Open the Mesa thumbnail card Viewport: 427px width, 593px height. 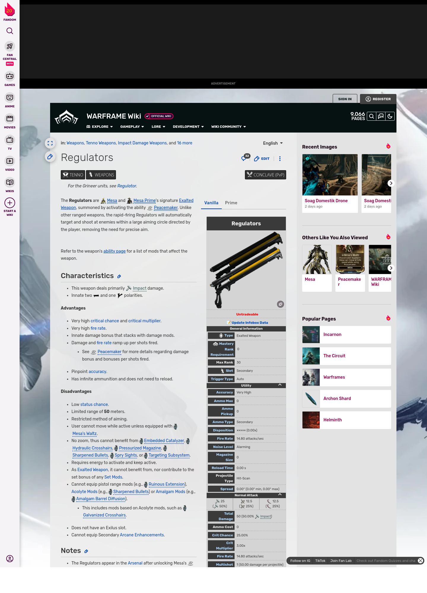click(317, 268)
